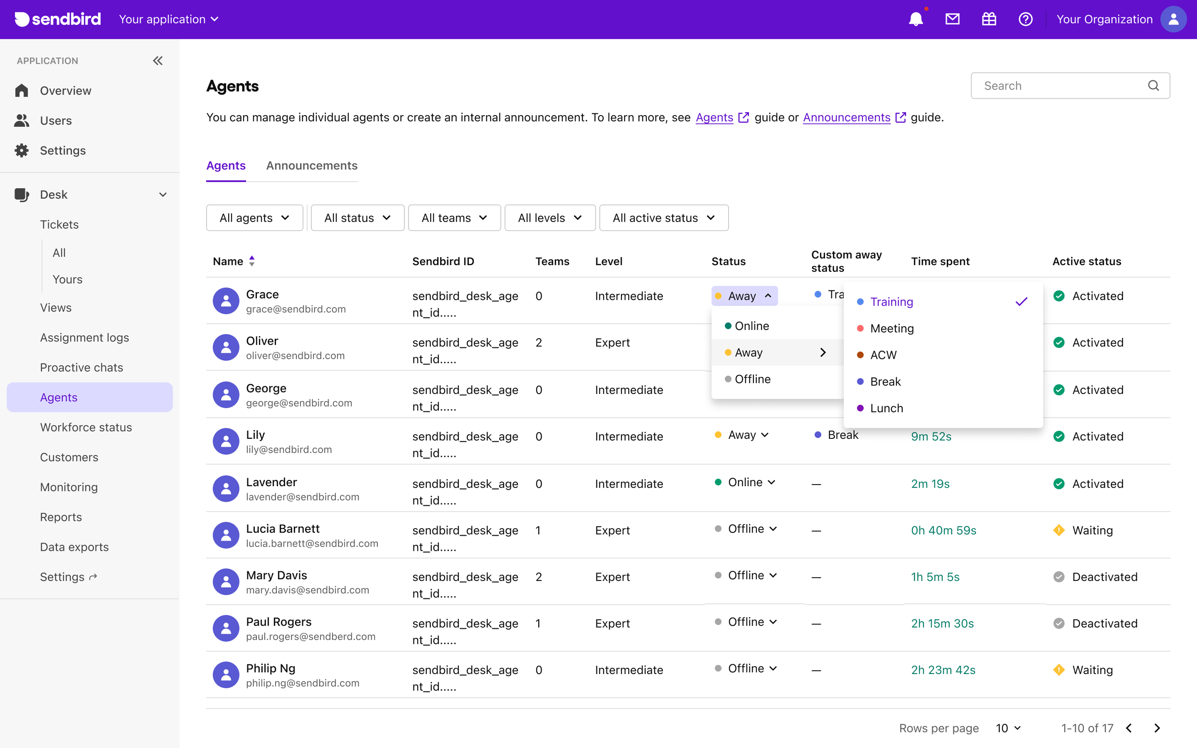Click the search magnifier icon

[x=1153, y=86]
